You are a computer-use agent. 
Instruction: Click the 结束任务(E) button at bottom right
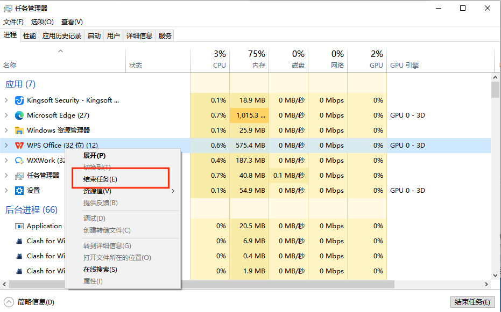[472, 302]
